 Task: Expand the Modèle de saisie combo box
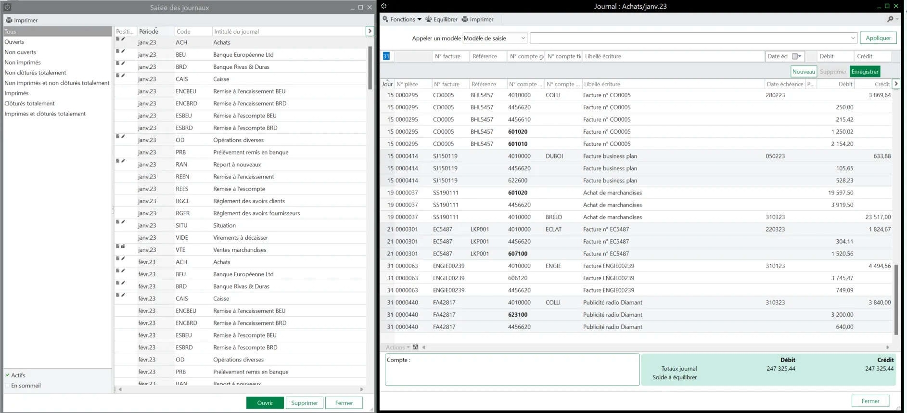523,38
